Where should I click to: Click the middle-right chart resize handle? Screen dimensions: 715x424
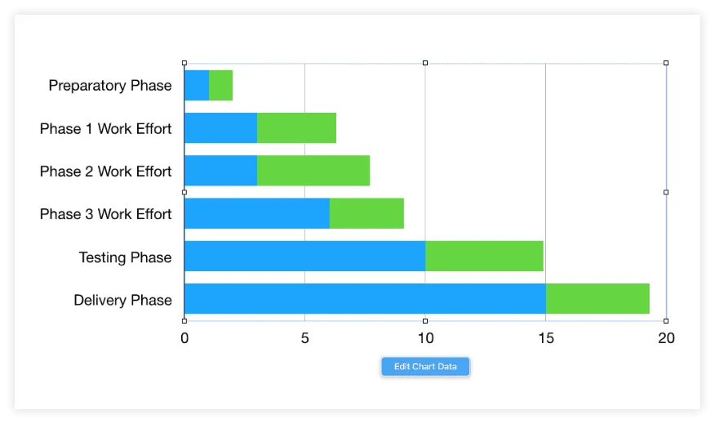pyautogui.click(x=666, y=192)
